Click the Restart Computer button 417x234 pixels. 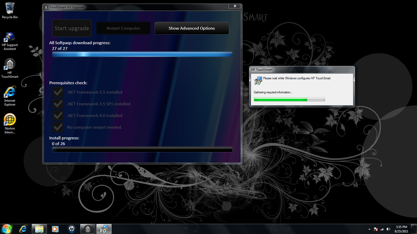point(123,28)
